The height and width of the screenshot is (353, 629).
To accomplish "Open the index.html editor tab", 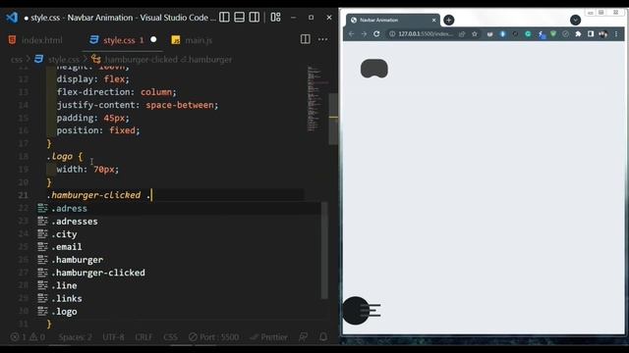I will (x=35, y=40).
